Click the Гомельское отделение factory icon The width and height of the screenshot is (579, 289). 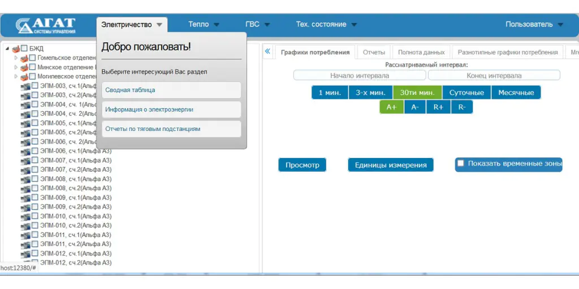click(24, 58)
